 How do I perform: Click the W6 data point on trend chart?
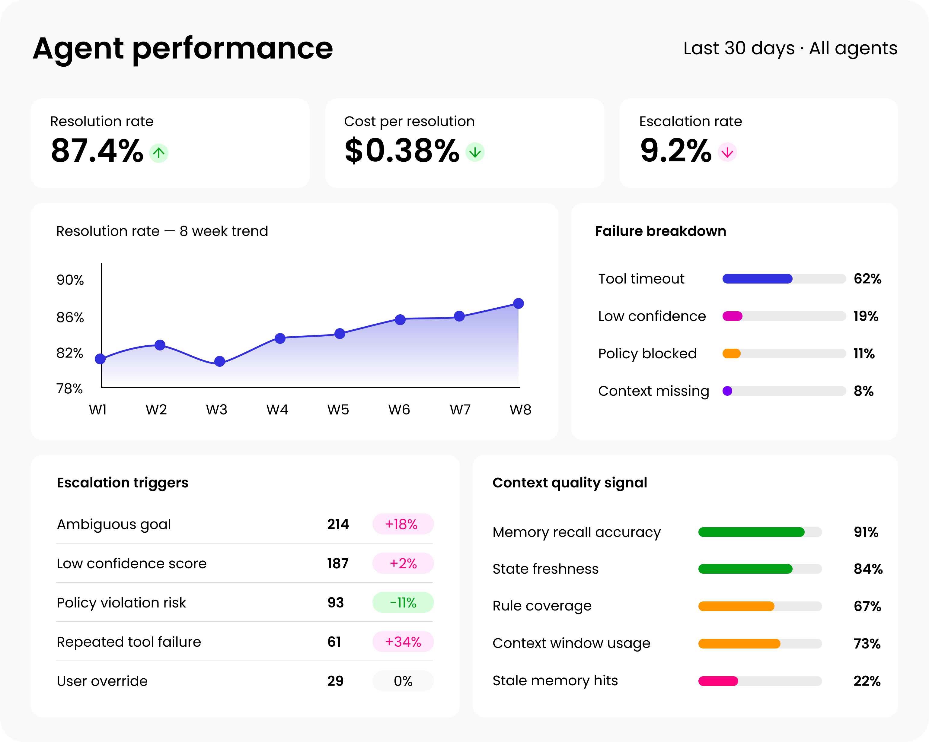pos(400,319)
